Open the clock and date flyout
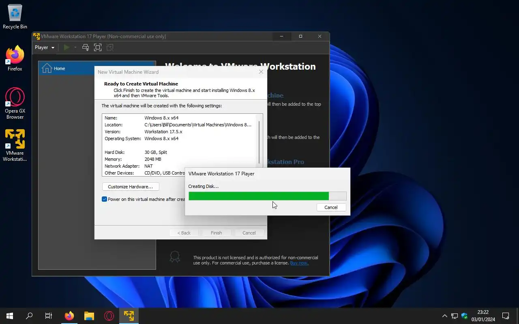519x324 pixels. 483,316
